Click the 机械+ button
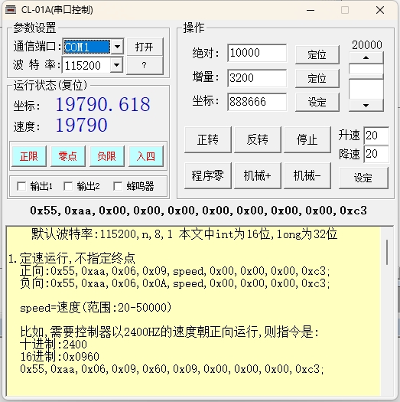Viewport: 400px width, 402px height. [258, 175]
